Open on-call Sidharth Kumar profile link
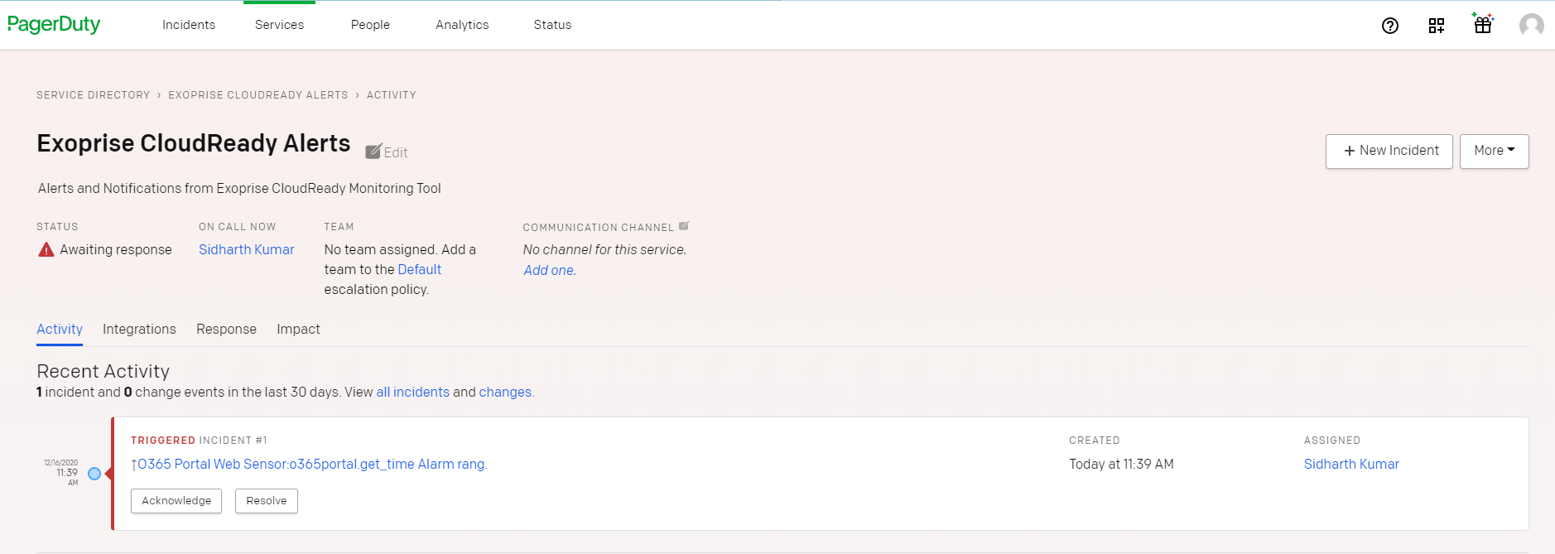Image resolution: width=1555 pixels, height=554 pixels. coord(247,249)
